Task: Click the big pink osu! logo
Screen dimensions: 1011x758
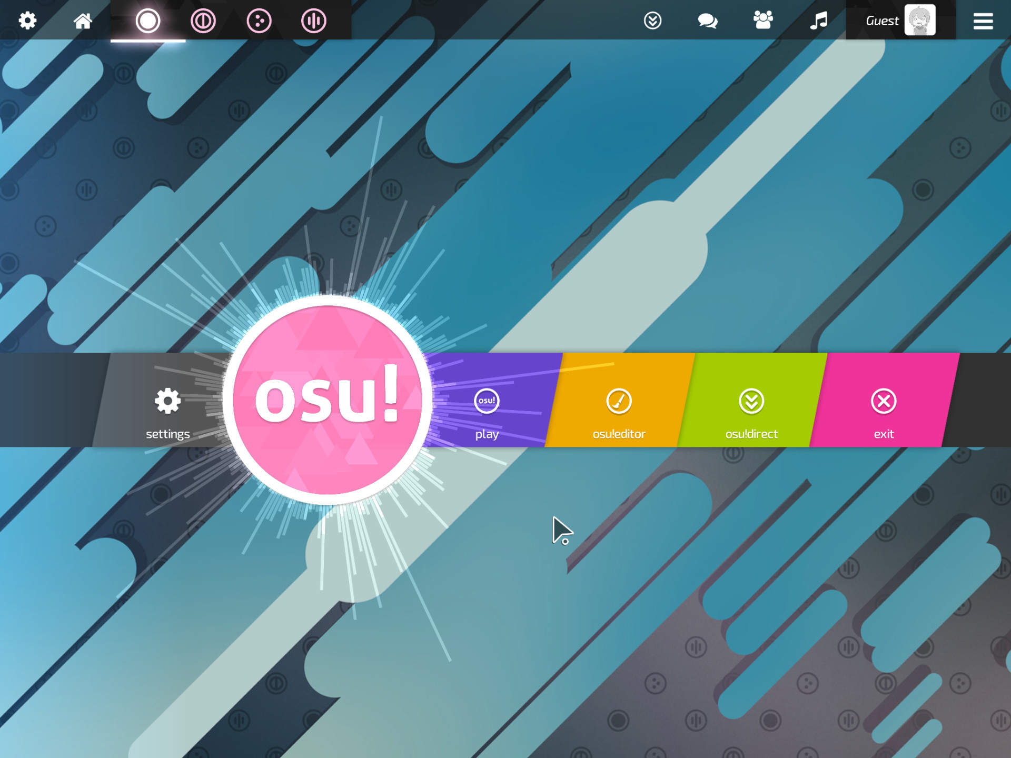Action: tap(328, 400)
